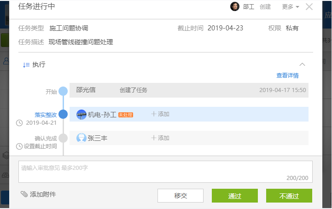332x209 pixels.
Task: Open the 更多 dropdown menu
Action: [x=290, y=7]
